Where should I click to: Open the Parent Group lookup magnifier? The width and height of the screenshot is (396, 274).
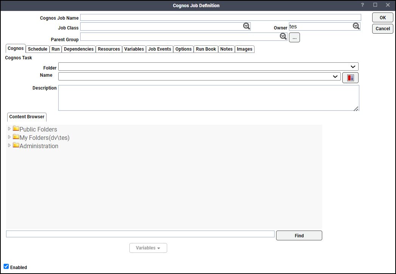click(283, 36)
